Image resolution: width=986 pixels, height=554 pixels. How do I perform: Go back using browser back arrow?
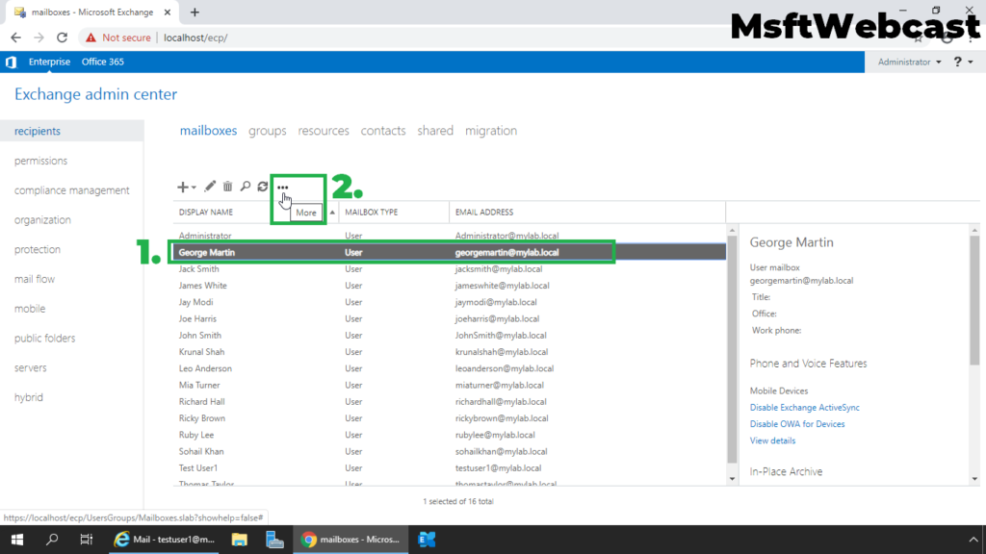click(x=15, y=38)
